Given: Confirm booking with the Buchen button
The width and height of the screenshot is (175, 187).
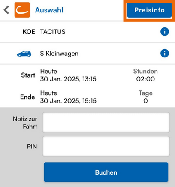Looking at the screenshot, I should pyautogui.click(x=106, y=172).
